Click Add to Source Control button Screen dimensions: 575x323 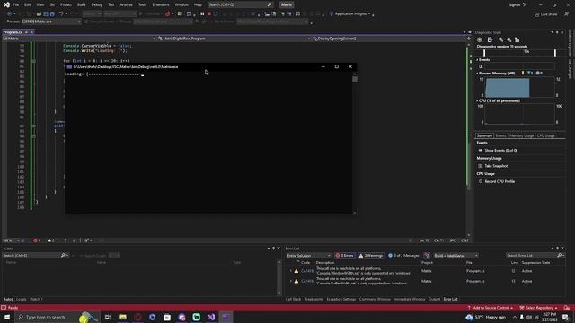pos(491,308)
